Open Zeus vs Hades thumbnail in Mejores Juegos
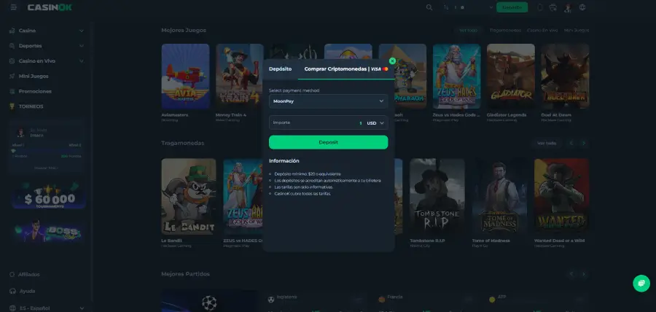This screenshot has width=656, height=312. pos(456,76)
